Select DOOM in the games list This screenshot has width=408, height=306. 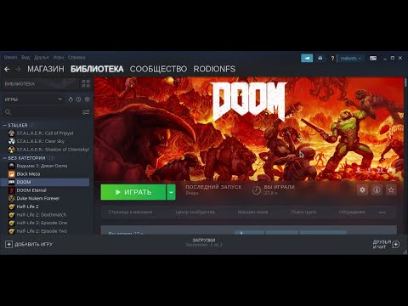(45, 182)
